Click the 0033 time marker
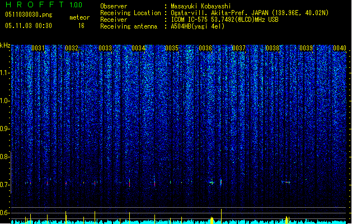This screenshot has width=352, height=224. coord(105,48)
